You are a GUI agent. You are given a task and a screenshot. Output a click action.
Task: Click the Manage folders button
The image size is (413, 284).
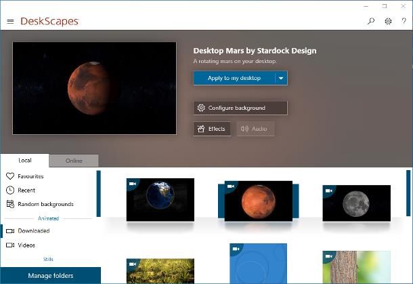tap(51, 276)
